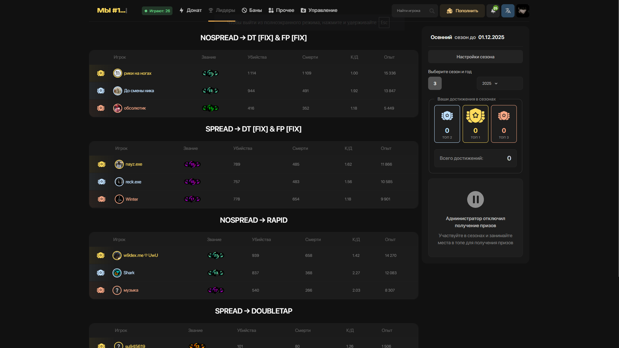This screenshot has height=348, width=619.
Task: Expand the Прочее menu
Action: pyautogui.click(x=281, y=10)
